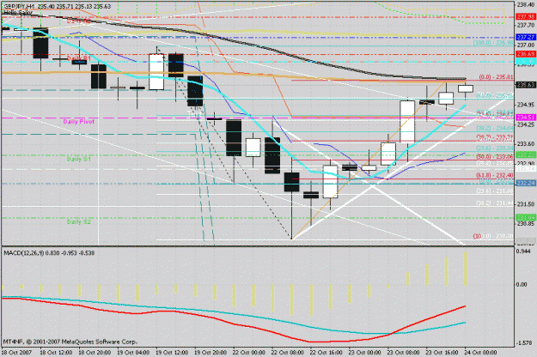Viewport: 537px width, 357px height.
Task: Click the -1.578 MACD scale value
Action: tap(524, 342)
